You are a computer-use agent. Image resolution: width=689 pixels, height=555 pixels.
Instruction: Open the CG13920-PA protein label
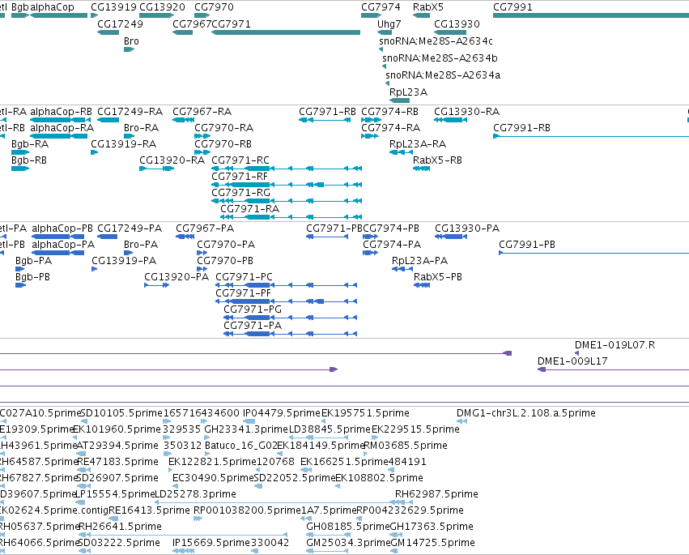(177, 277)
